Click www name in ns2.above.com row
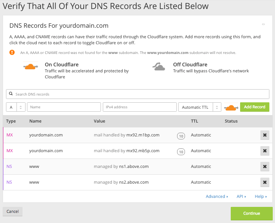Image resolution: width=275 pixels, height=223 pixels. 34,183
